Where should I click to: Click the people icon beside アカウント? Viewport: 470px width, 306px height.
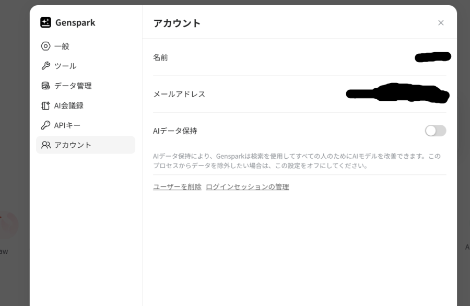[45, 145]
